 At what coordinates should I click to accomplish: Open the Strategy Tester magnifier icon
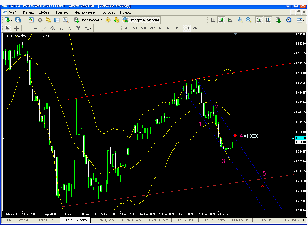[66, 20]
